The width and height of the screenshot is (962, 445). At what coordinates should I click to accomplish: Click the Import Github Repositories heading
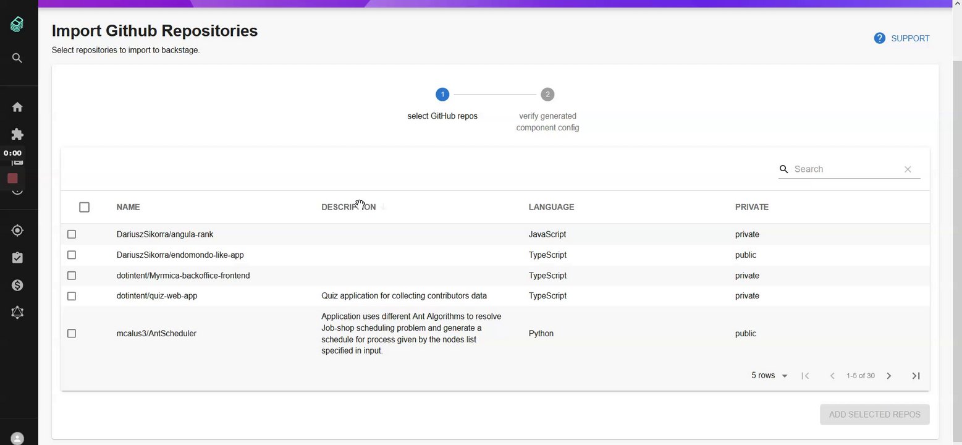[154, 30]
